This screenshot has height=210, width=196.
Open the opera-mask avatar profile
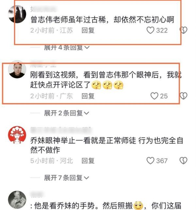point(17,135)
